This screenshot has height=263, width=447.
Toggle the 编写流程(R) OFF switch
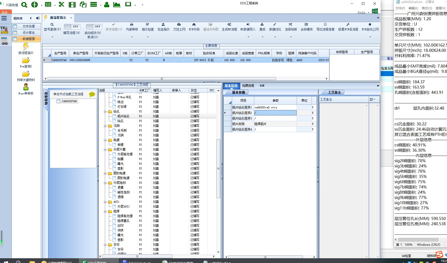click(72, 27)
